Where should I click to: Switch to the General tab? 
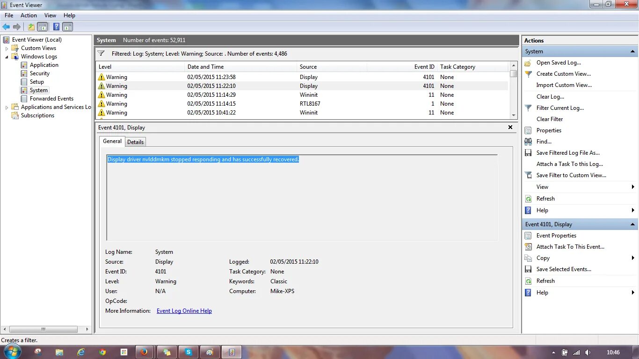pos(112,141)
